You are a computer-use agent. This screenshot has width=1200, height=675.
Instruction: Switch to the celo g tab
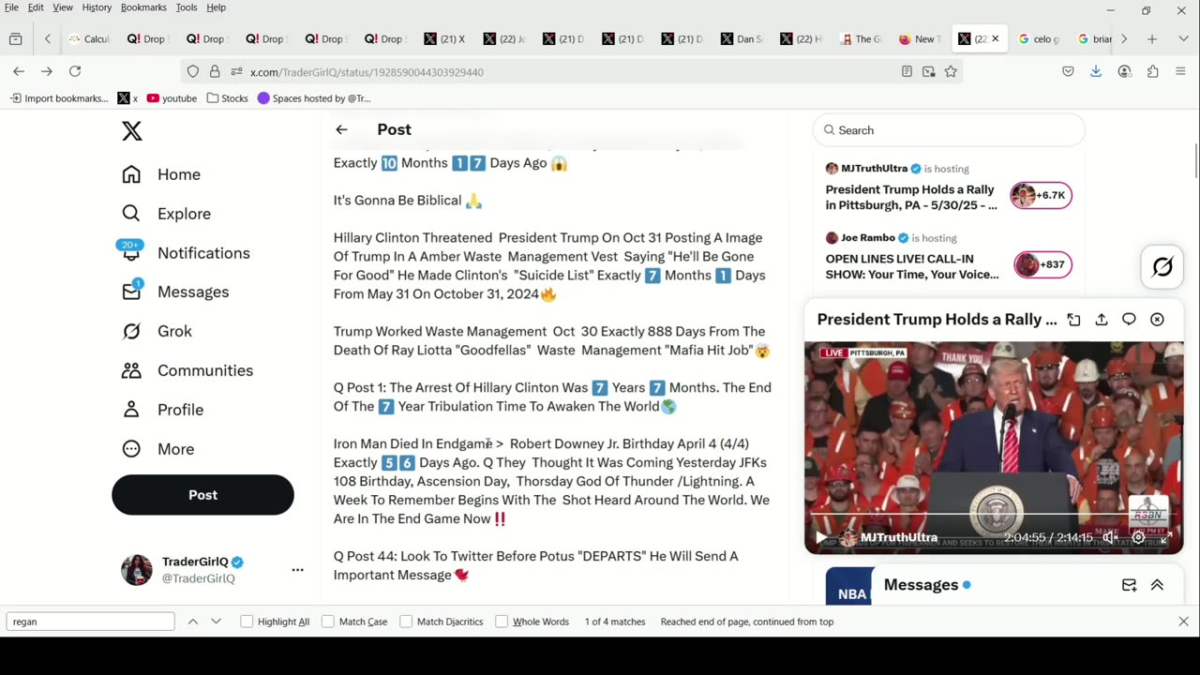tap(1038, 39)
